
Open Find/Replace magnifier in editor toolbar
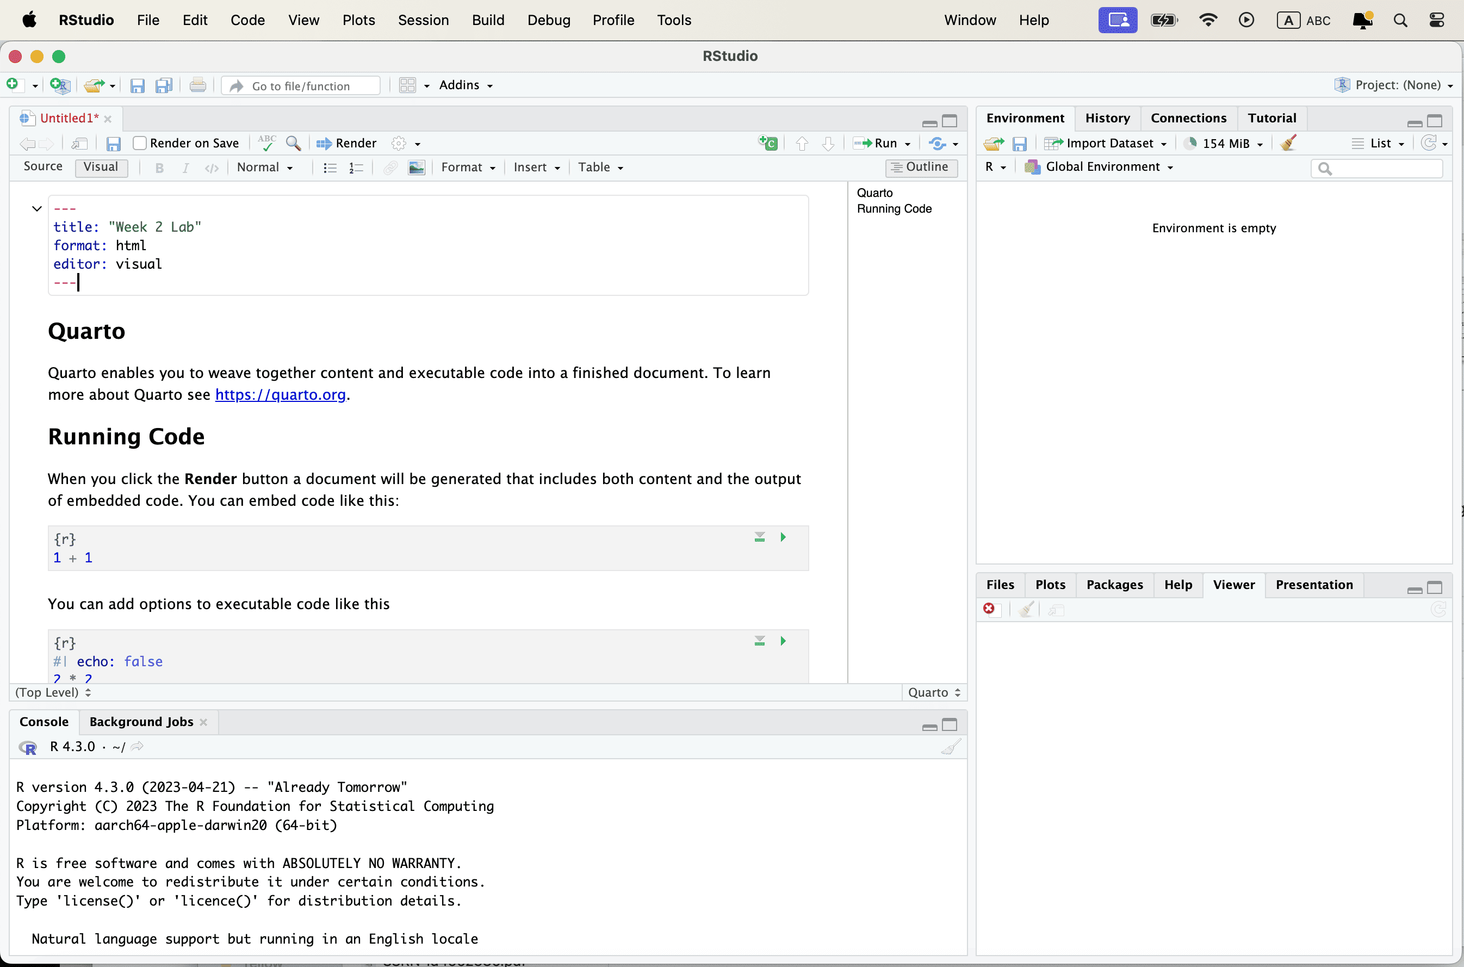294,143
